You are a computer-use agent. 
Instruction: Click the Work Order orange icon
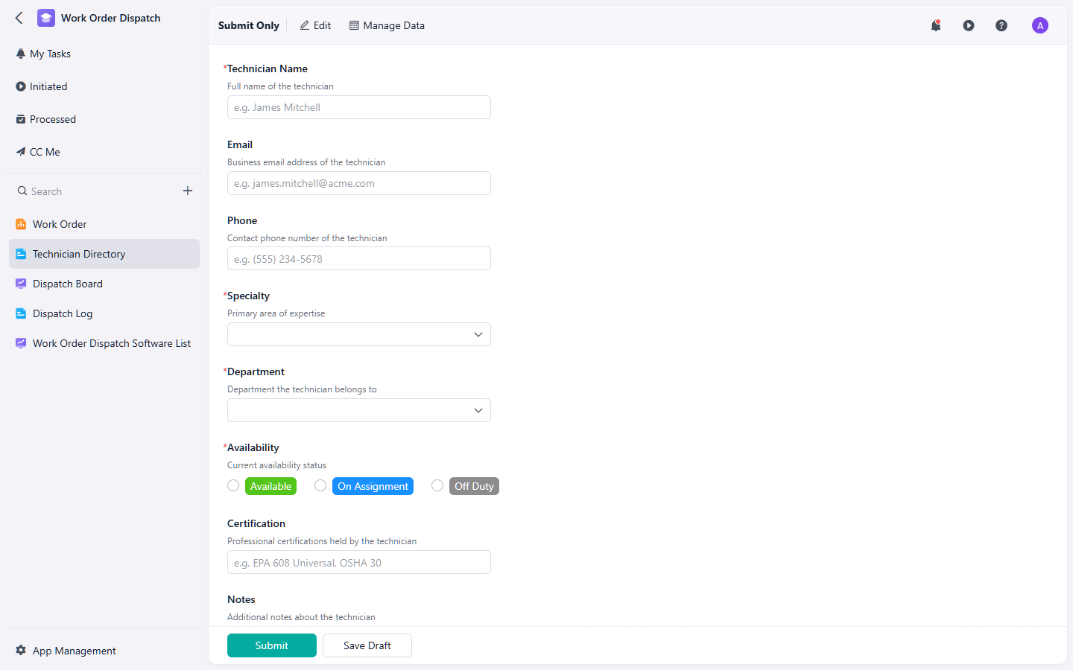(21, 224)
